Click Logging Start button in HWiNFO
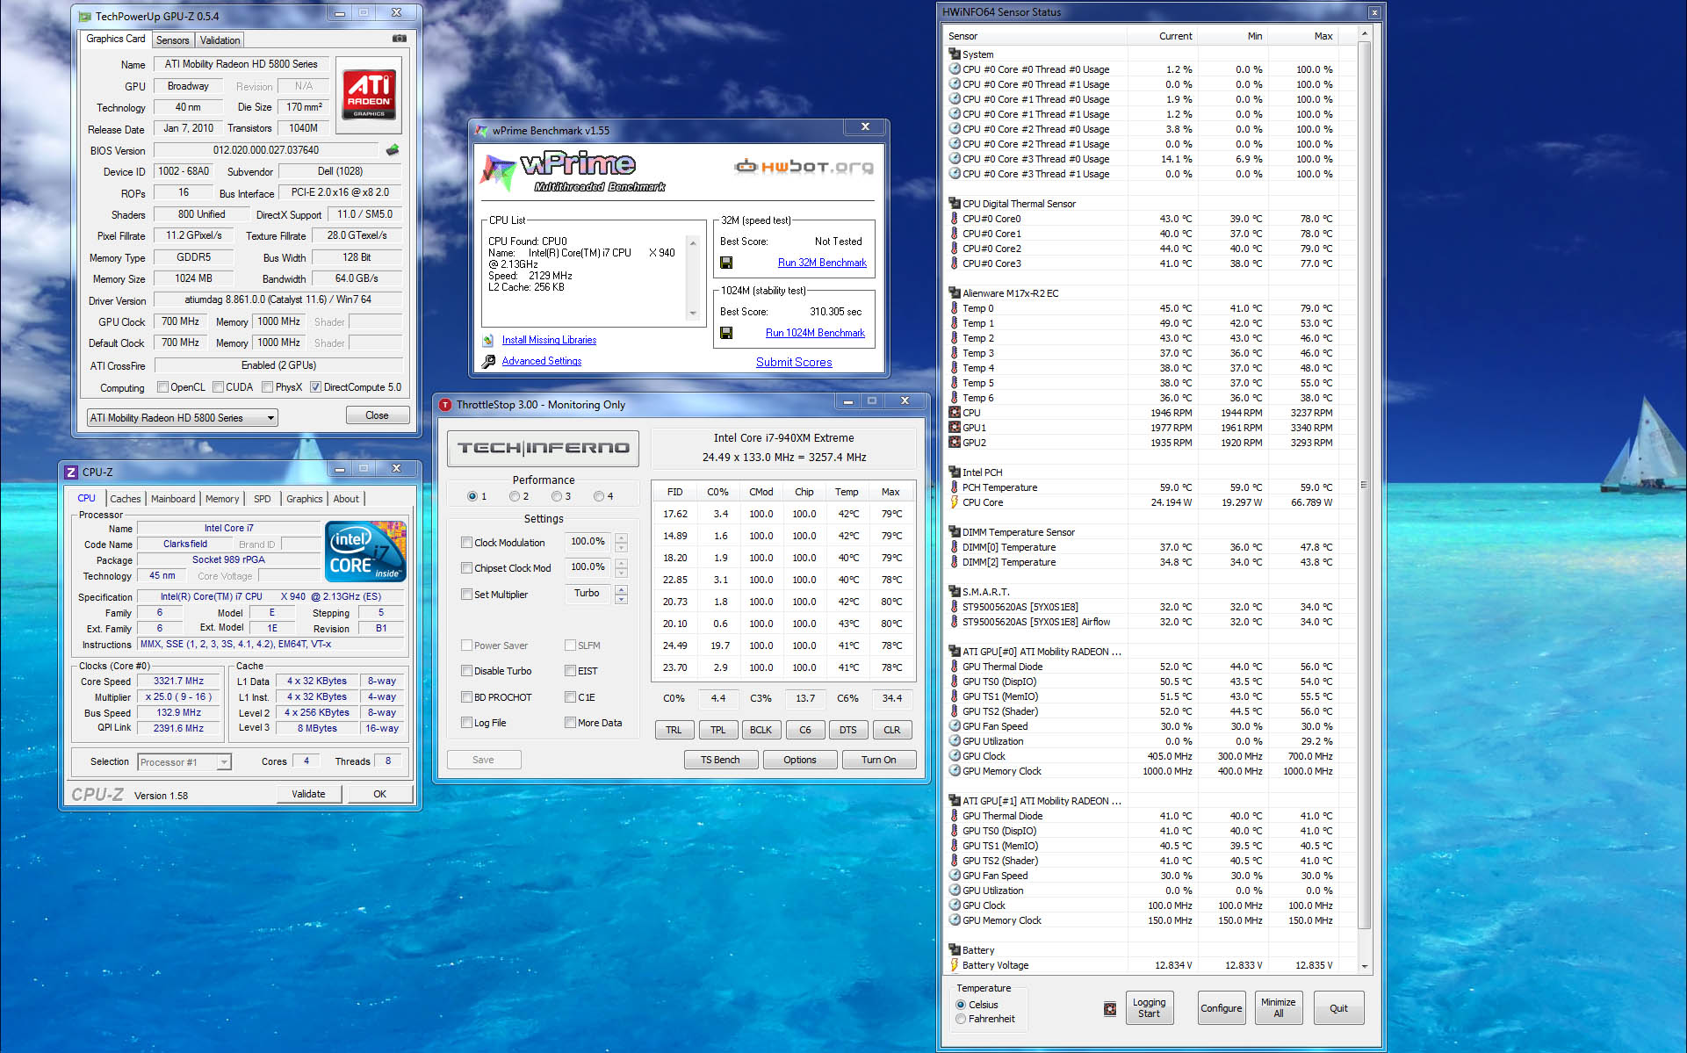1687x1053 pixels. coord(1149,1008)
